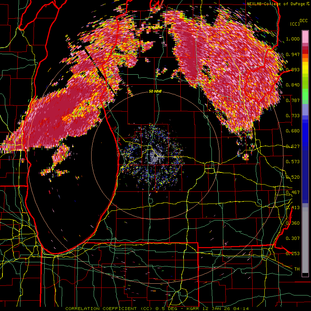Click the 0.520 color scale label

(x=293, y=177)
